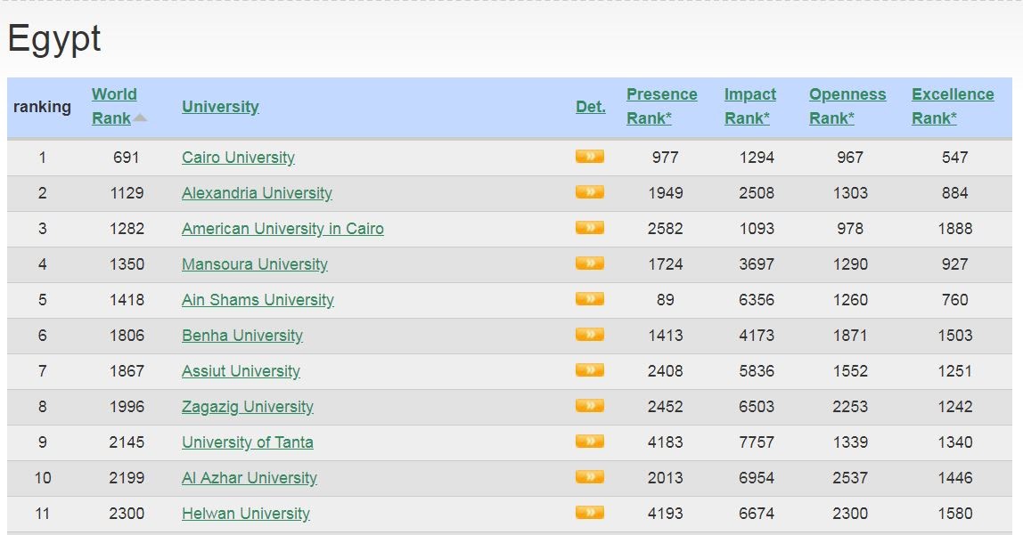Image resolution: width=1023 pixels, height=535 pixels.
Task: Open details icon for Ain Shams University
Action: coord(589,299)
